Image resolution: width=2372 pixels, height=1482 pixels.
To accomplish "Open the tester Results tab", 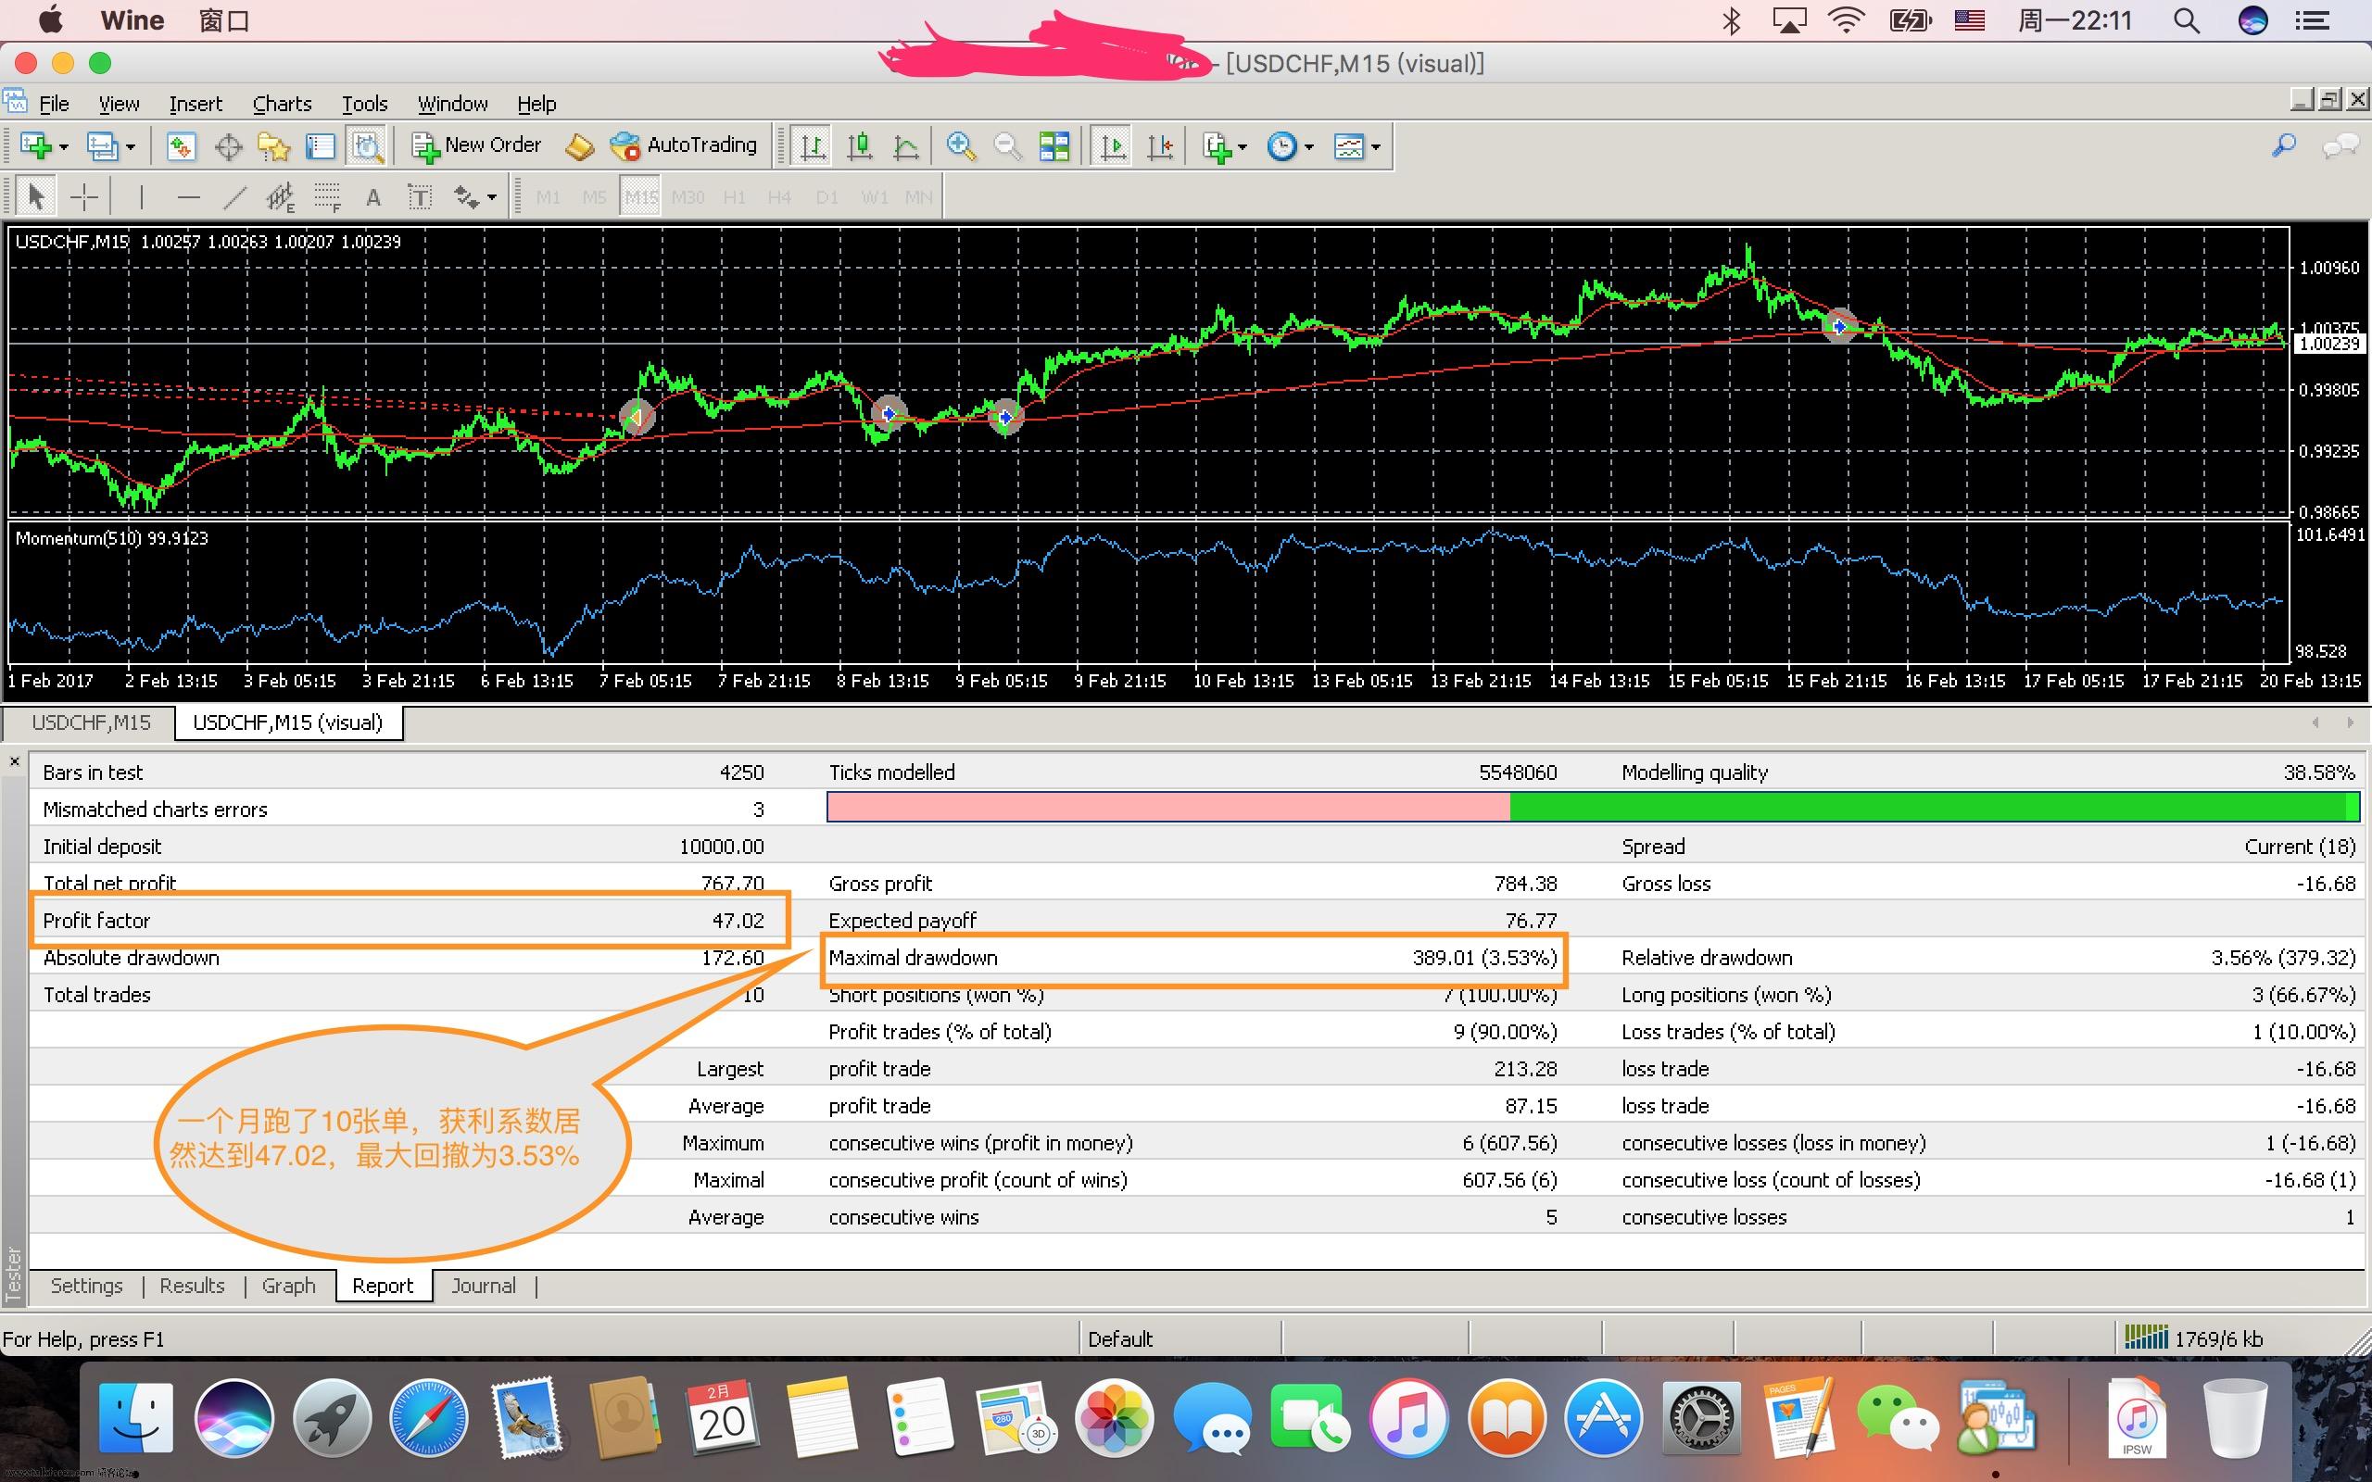I will (x=192, y=1285).
